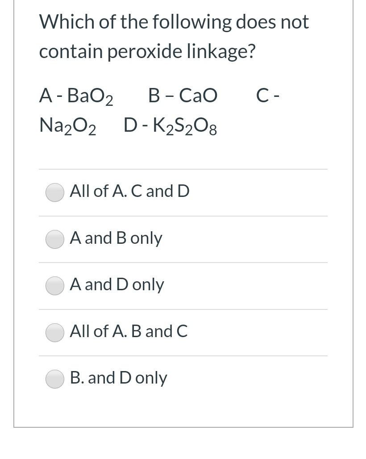Image resolution: width=366 pixels, height=459 pixels.
Task: Click the answer text 'A and B only'
Action: (x=116, y=238)
